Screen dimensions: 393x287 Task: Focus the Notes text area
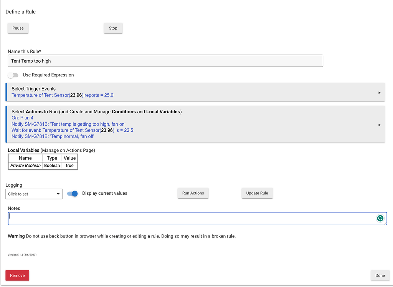[x=192, y=218]
